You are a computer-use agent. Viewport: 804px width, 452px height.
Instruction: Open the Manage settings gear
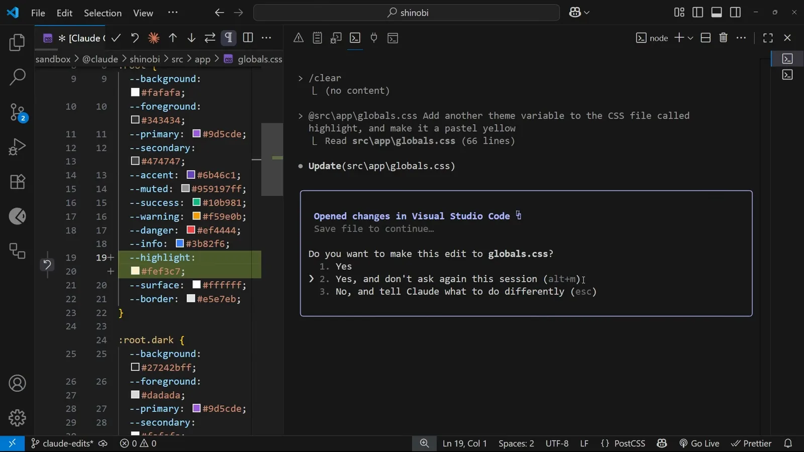click(x=17, y=418)
